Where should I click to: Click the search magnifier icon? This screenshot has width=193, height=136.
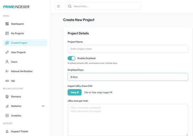[x=70, y=6]
